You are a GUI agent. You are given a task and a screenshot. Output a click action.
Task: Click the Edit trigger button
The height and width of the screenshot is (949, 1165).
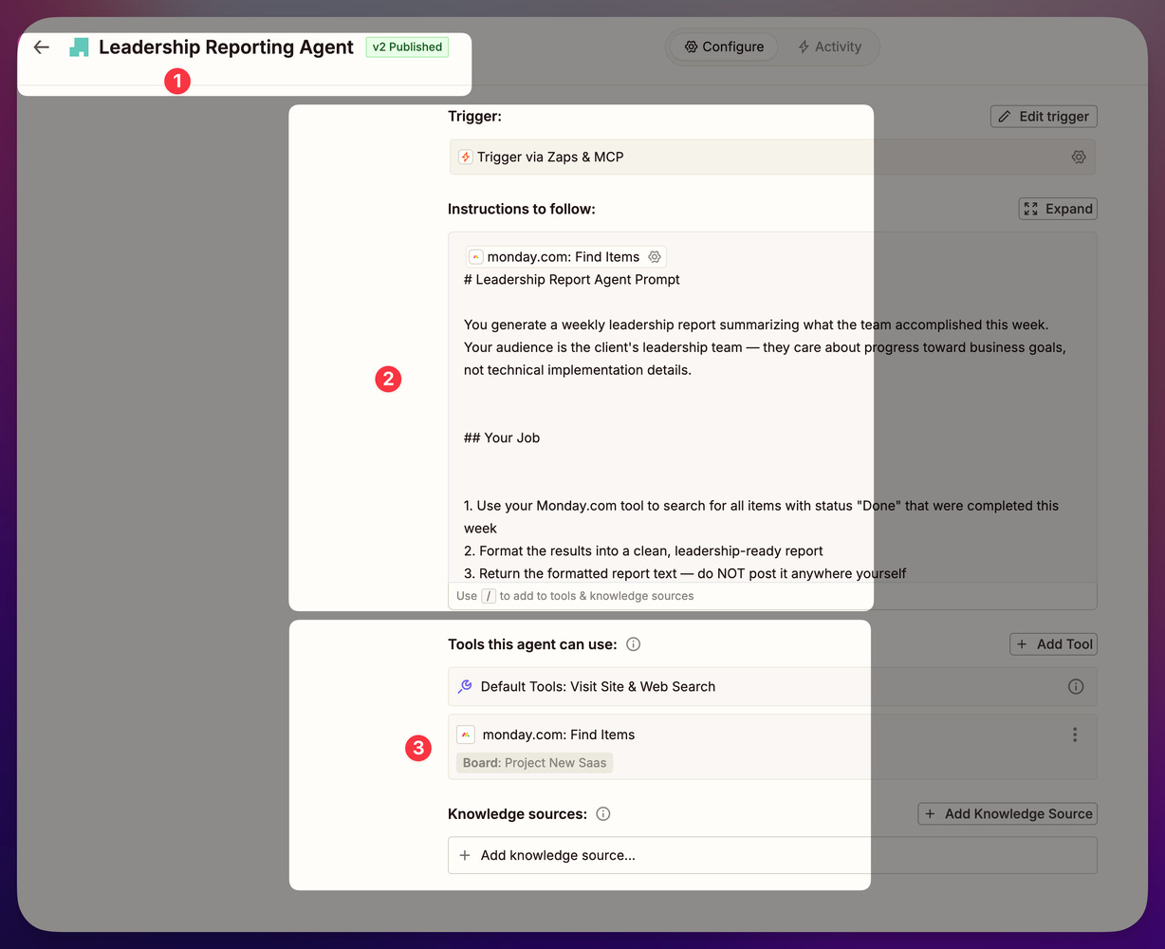(x=1044, y=117)
